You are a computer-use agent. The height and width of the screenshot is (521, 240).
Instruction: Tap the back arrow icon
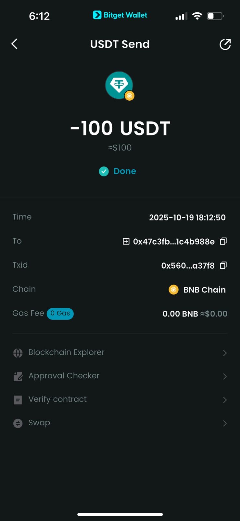point(14,44)
